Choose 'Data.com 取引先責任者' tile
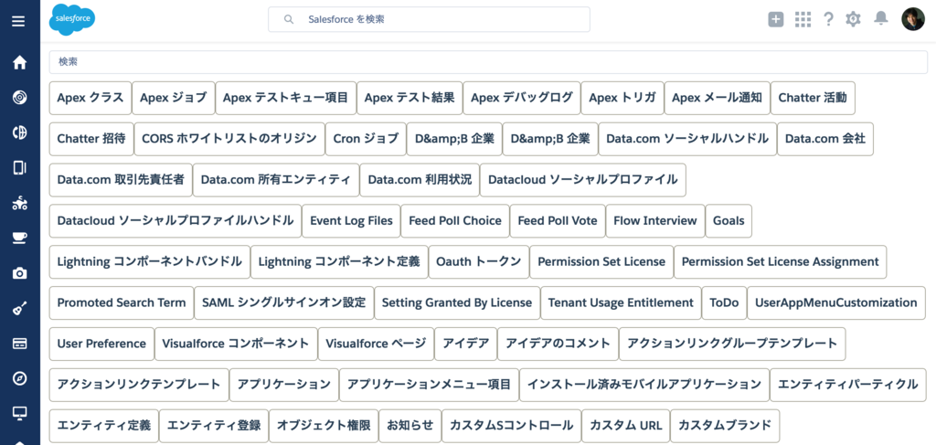The image size is (936, 445). click(121, 179)
